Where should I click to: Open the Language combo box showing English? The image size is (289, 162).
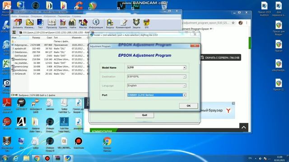click(157, 85)
